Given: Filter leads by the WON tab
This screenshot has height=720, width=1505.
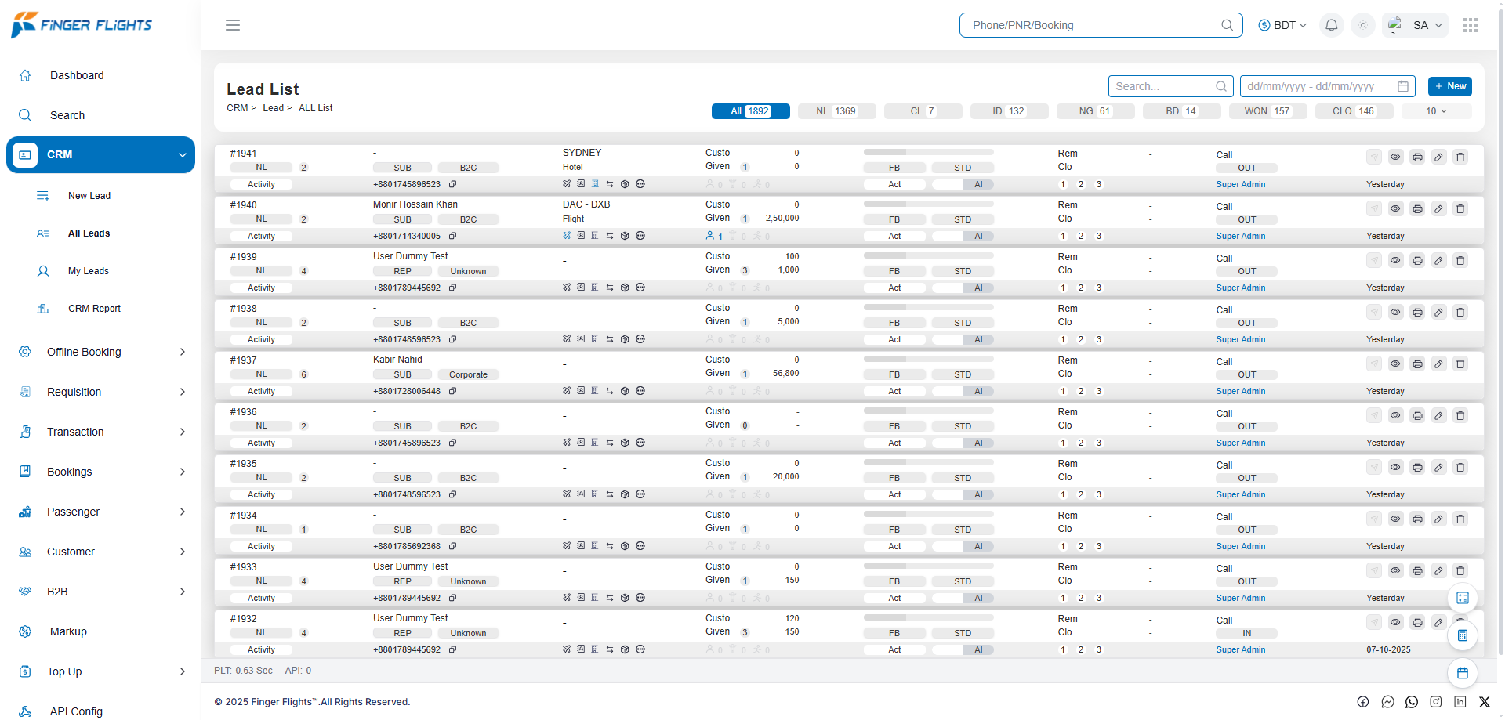Looking at the screenshot, I should [1267, 111].
